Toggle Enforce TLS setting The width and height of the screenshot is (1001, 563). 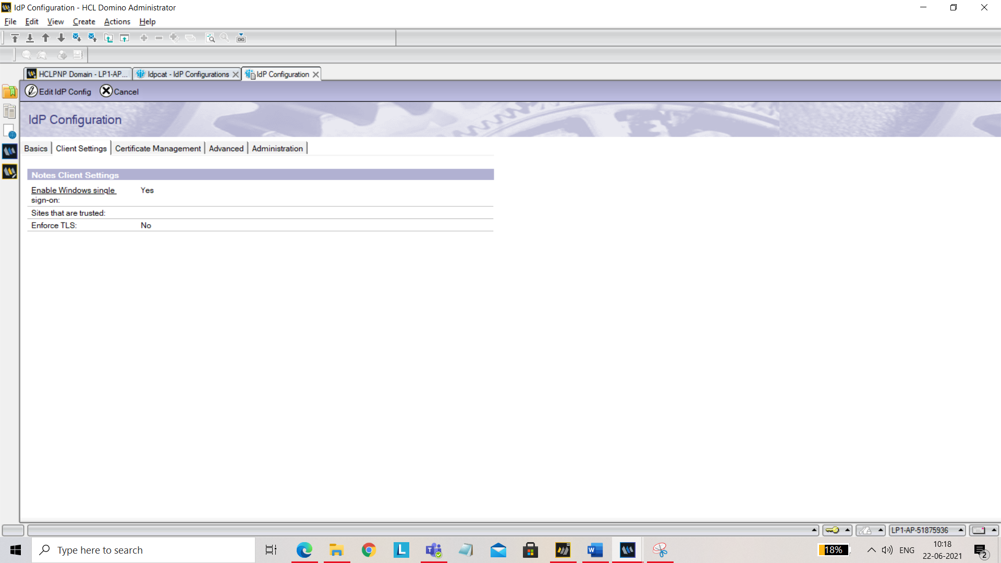click(x=146, y=225)
